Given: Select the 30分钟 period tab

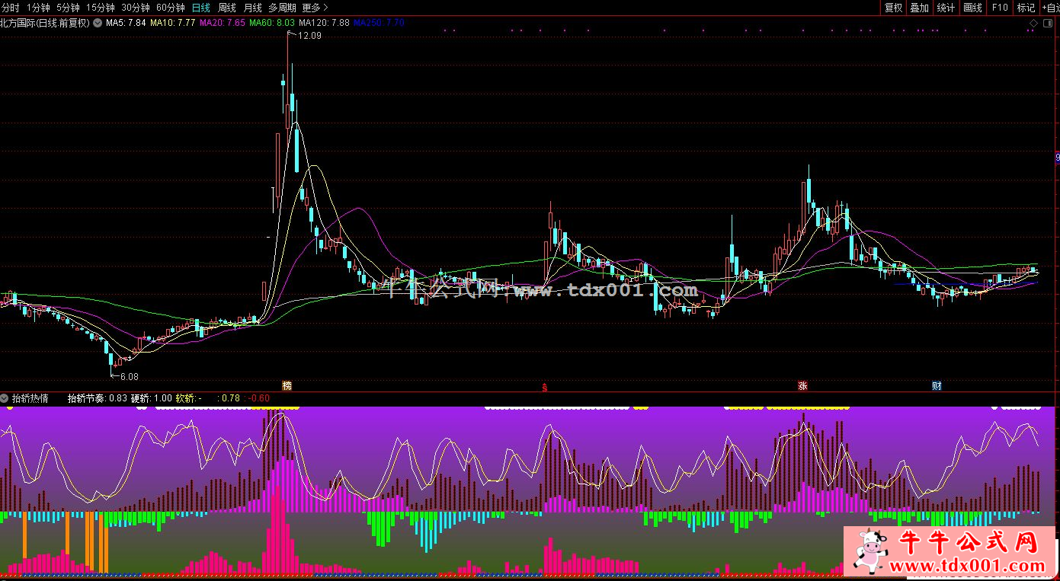Looking at the screenshot, I should pos(136,8).
